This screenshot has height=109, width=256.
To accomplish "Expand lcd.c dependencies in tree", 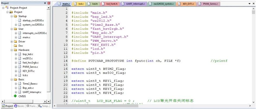I will coord(16,75).
